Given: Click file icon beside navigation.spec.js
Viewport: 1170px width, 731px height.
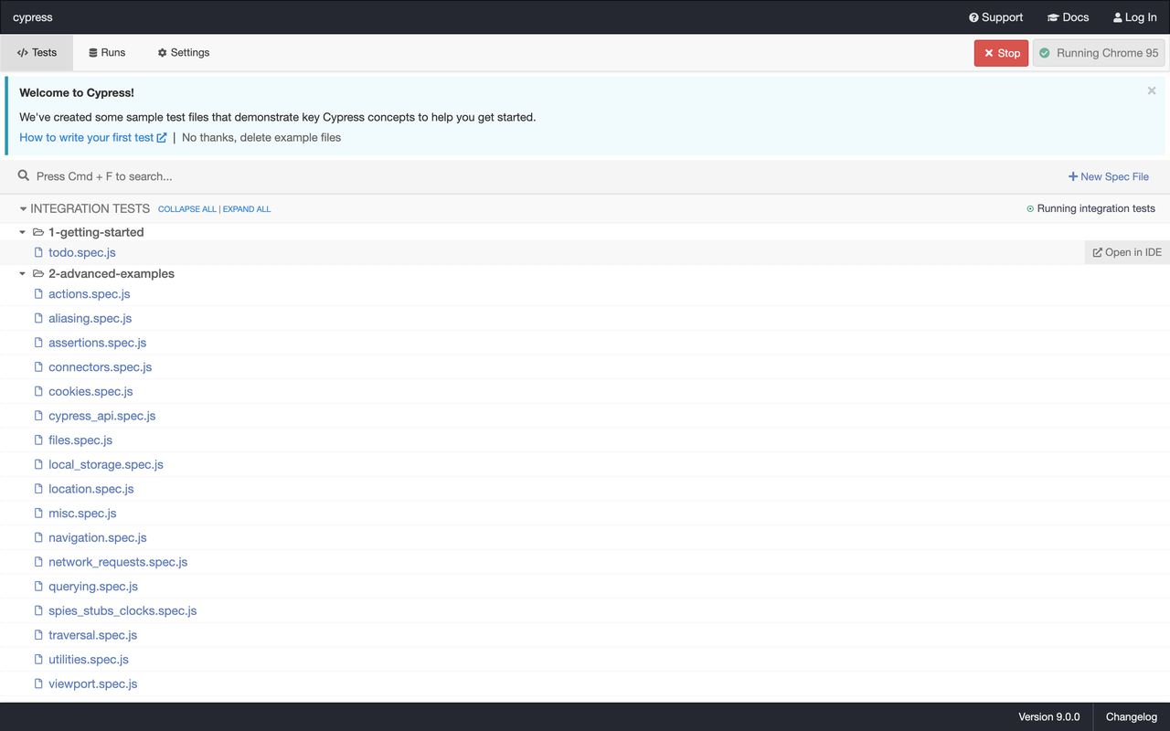Looking at the screenshot, I should 38,537.
